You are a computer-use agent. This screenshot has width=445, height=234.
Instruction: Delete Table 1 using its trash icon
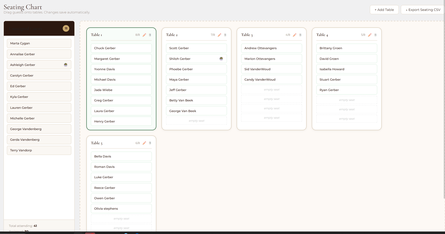coord(150,35)
